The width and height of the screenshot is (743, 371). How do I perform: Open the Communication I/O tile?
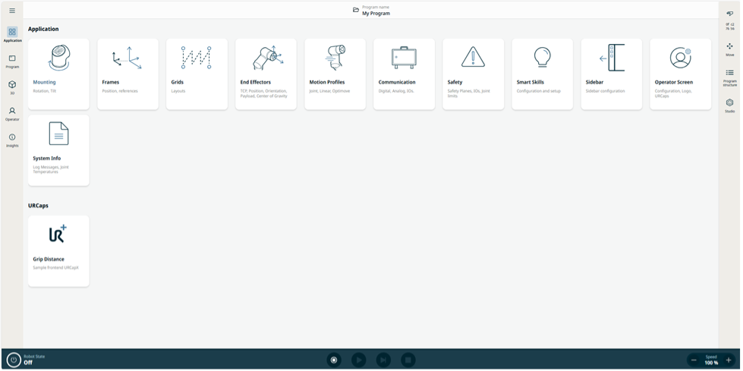404,74
